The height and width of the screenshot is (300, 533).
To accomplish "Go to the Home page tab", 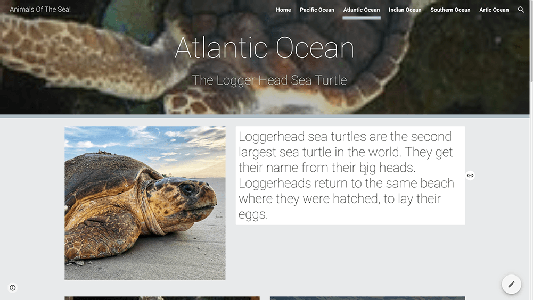I will point(283,10).
